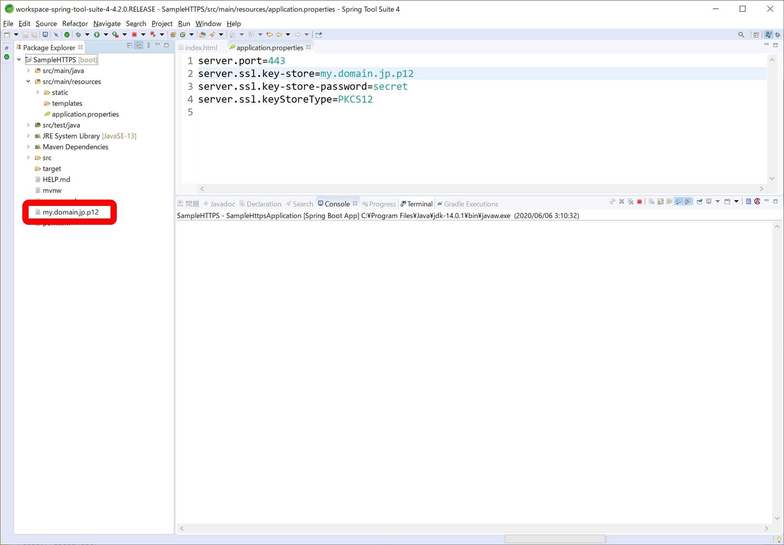Viewport: 784px width, 545px height.
Task: Expand Maven Dependencies node
Action: point(29,147)
